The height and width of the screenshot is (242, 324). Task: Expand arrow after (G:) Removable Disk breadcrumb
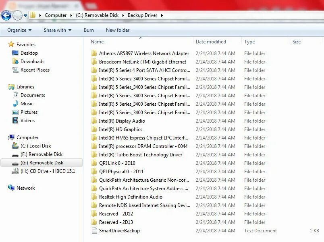[123, 15]
